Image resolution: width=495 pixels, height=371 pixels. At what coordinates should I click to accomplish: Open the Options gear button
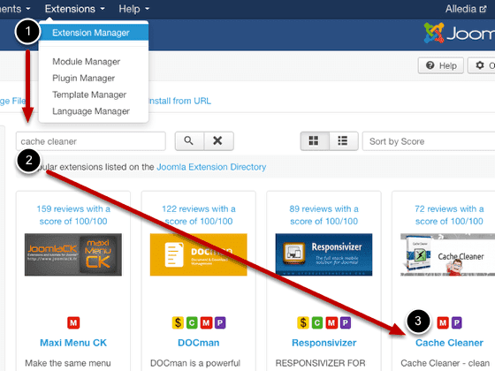(x=482, y=65)
